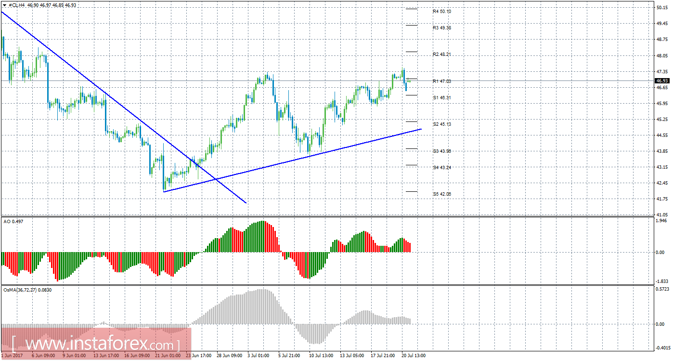Click the -1.833 value on AO scale

[x=662, y=281]
